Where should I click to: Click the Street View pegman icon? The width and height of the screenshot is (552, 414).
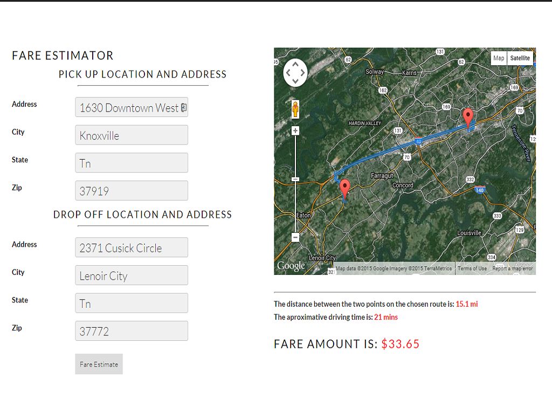coord(295,109)
